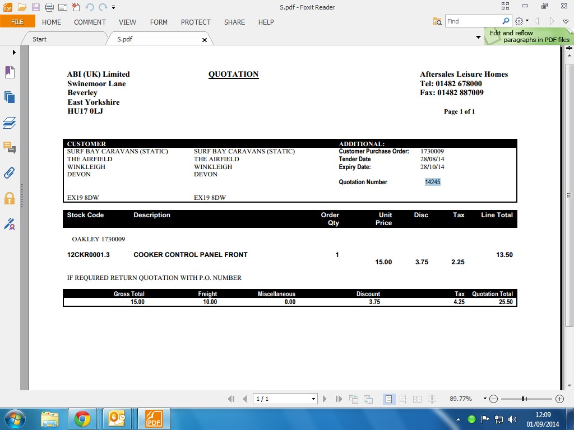This screenshot has width=574, height=430.
Task: Click the Open file folder icon
Action: pos(22,7)
